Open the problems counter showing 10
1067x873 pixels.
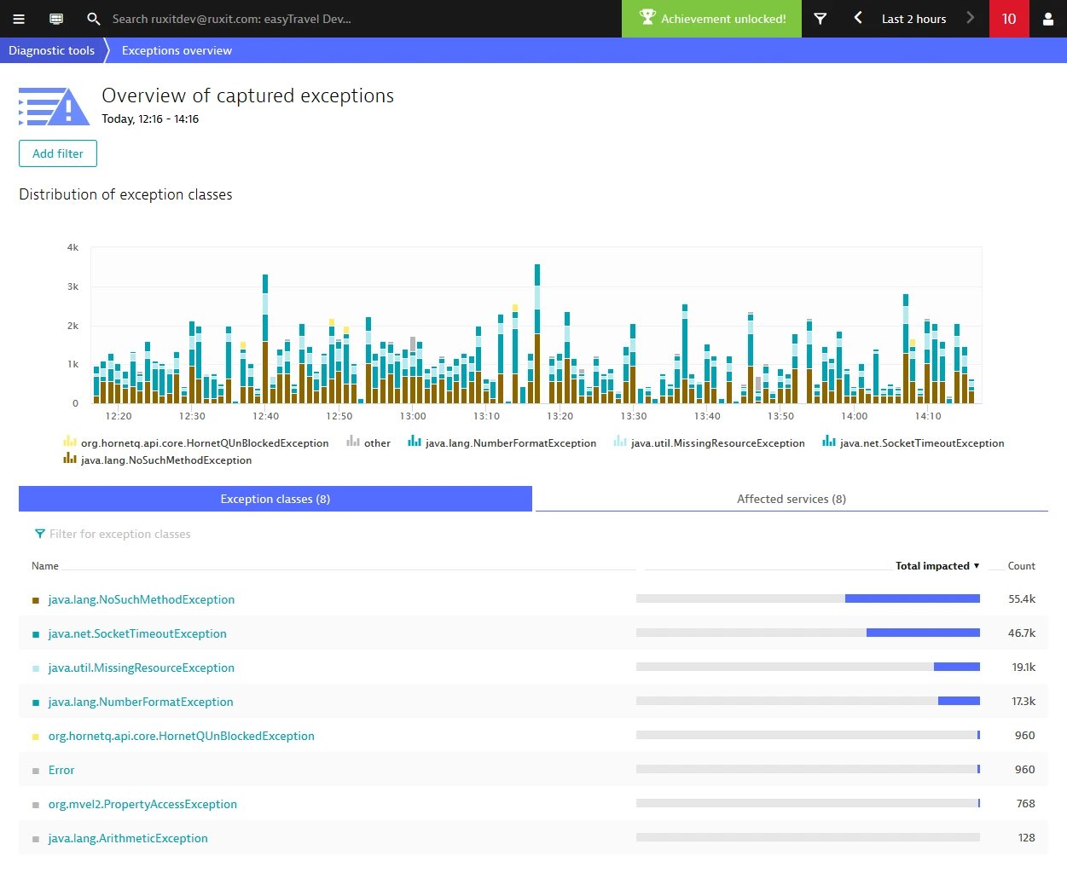(1009, 19)
